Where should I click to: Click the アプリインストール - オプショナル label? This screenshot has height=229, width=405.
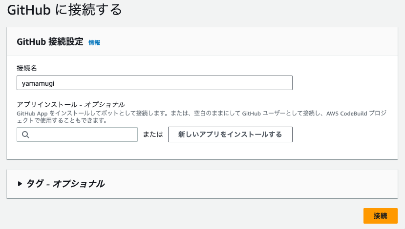point(70,104)
